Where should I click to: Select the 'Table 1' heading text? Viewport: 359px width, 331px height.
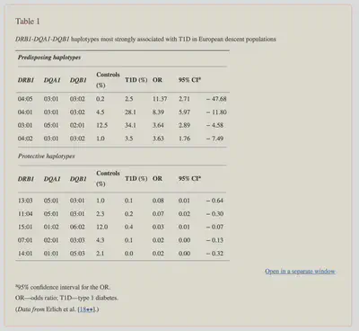click(28, 22)
